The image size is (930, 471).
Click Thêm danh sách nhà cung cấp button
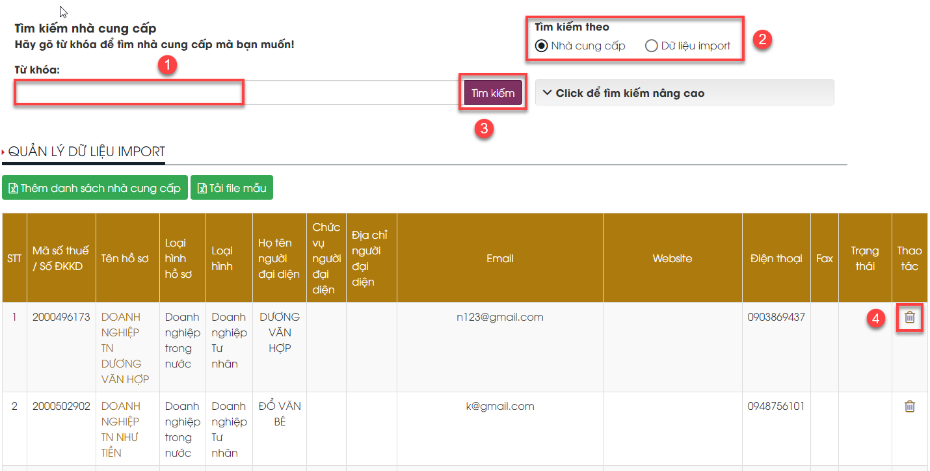click(x=95, y=188)
